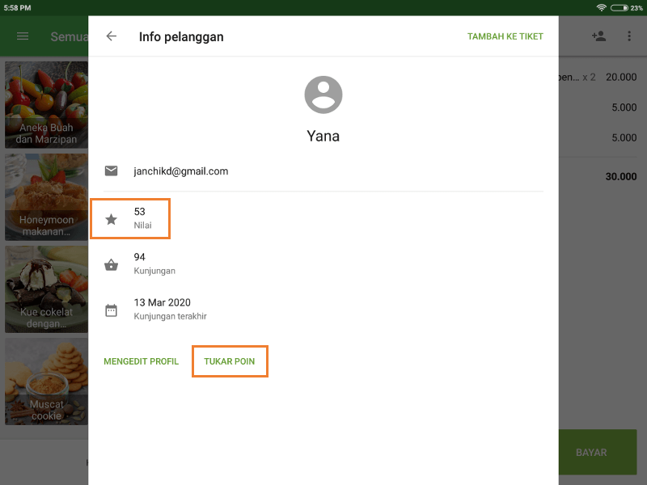Expand the highlighted 53 Nilai points box
The width and height of the screenshot is (647, 485).
[130, 218]
